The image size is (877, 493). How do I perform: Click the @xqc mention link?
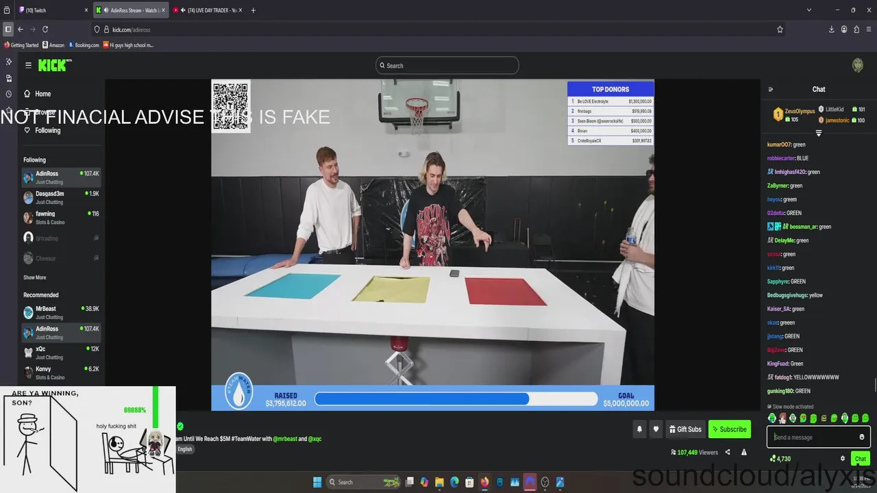314,439
